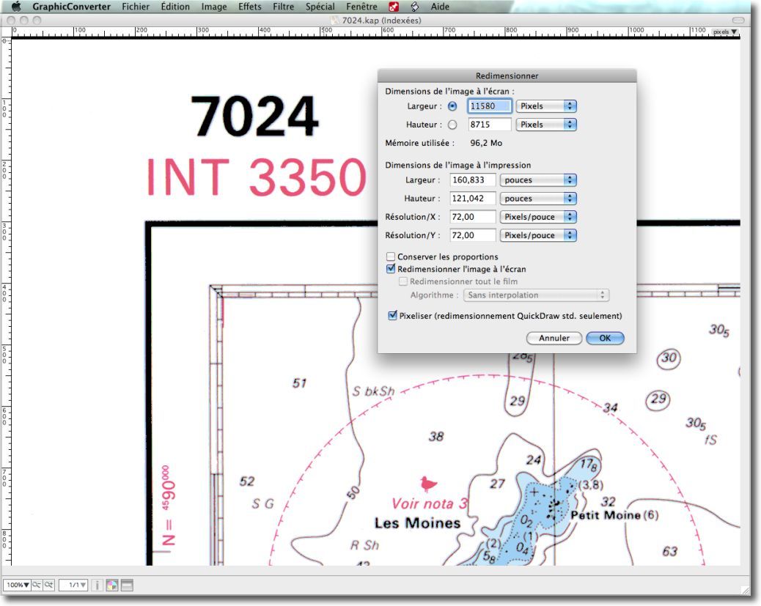Click the disabled Redimensionner tout le film checkbox
Screen dimensions: 761x606
point(402,281)
